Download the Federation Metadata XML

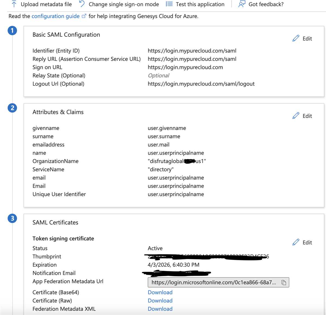(160, 309)
